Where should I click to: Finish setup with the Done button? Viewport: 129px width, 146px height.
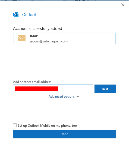tap(65, 134)
